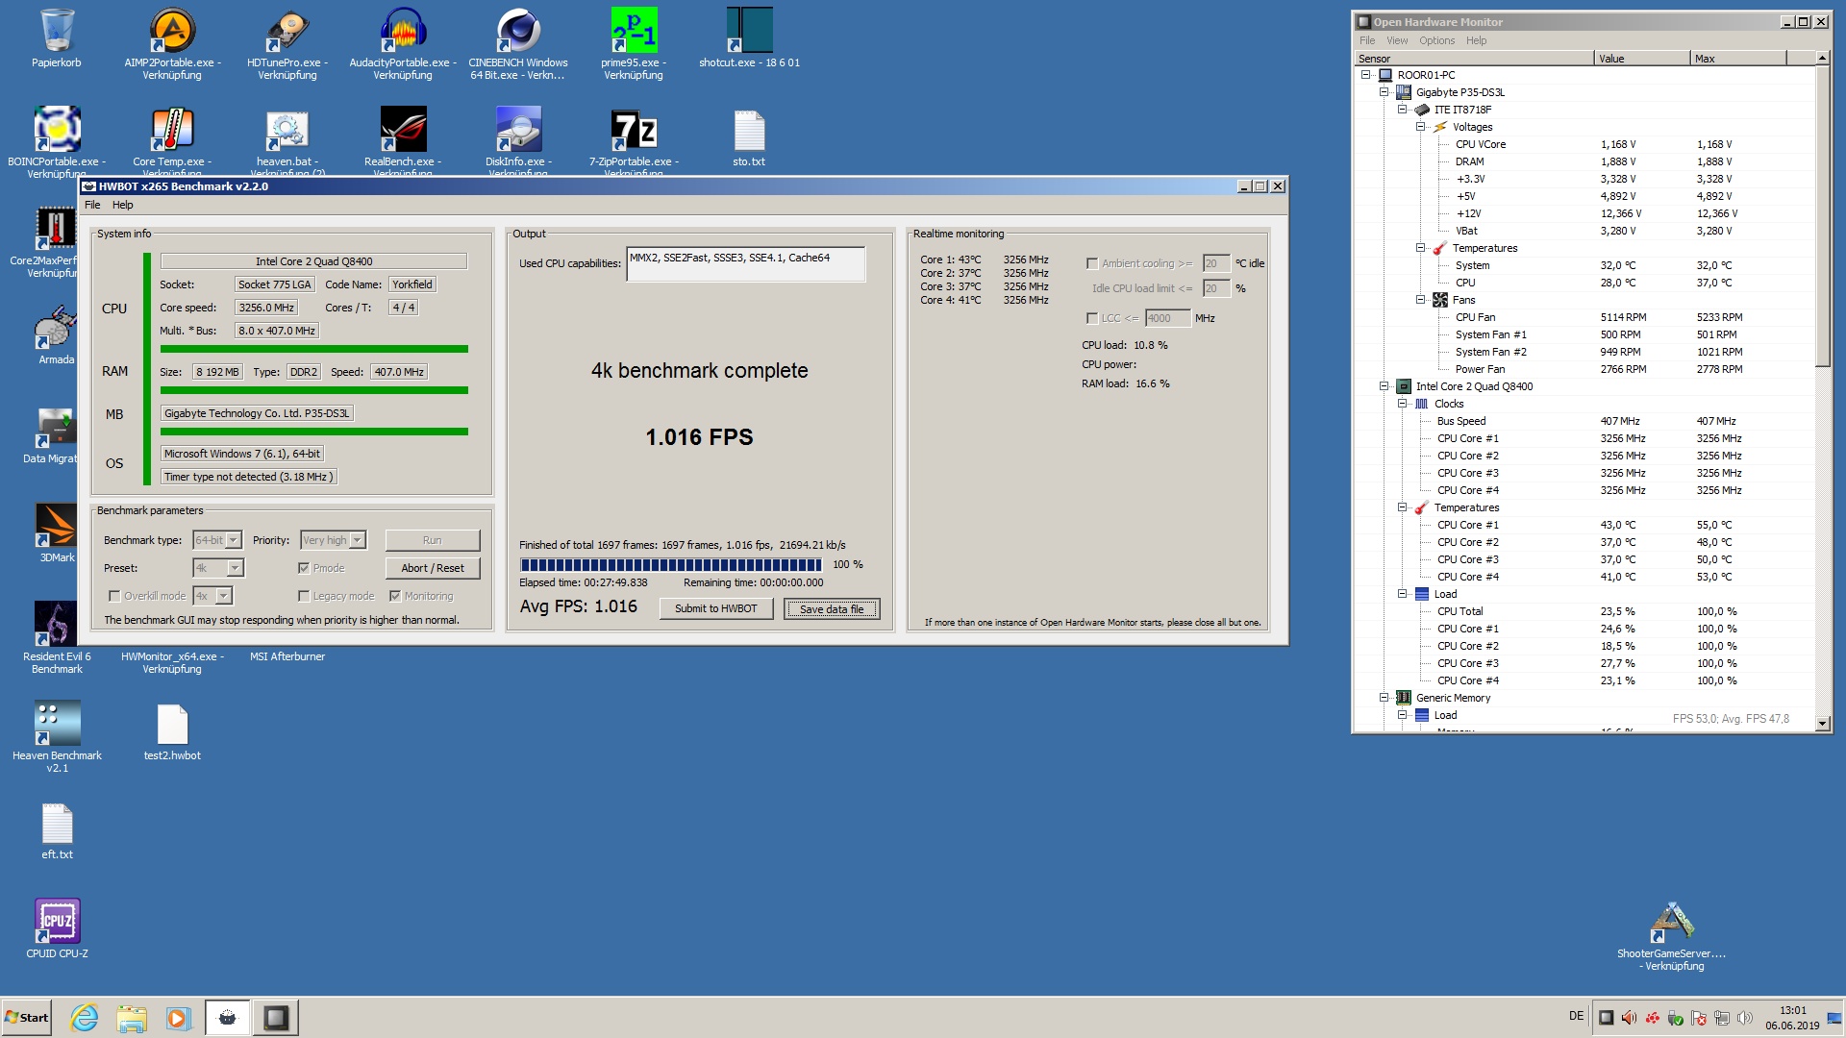
Task: Click the Windows Start button
Action: click(x=27, y=1018)
